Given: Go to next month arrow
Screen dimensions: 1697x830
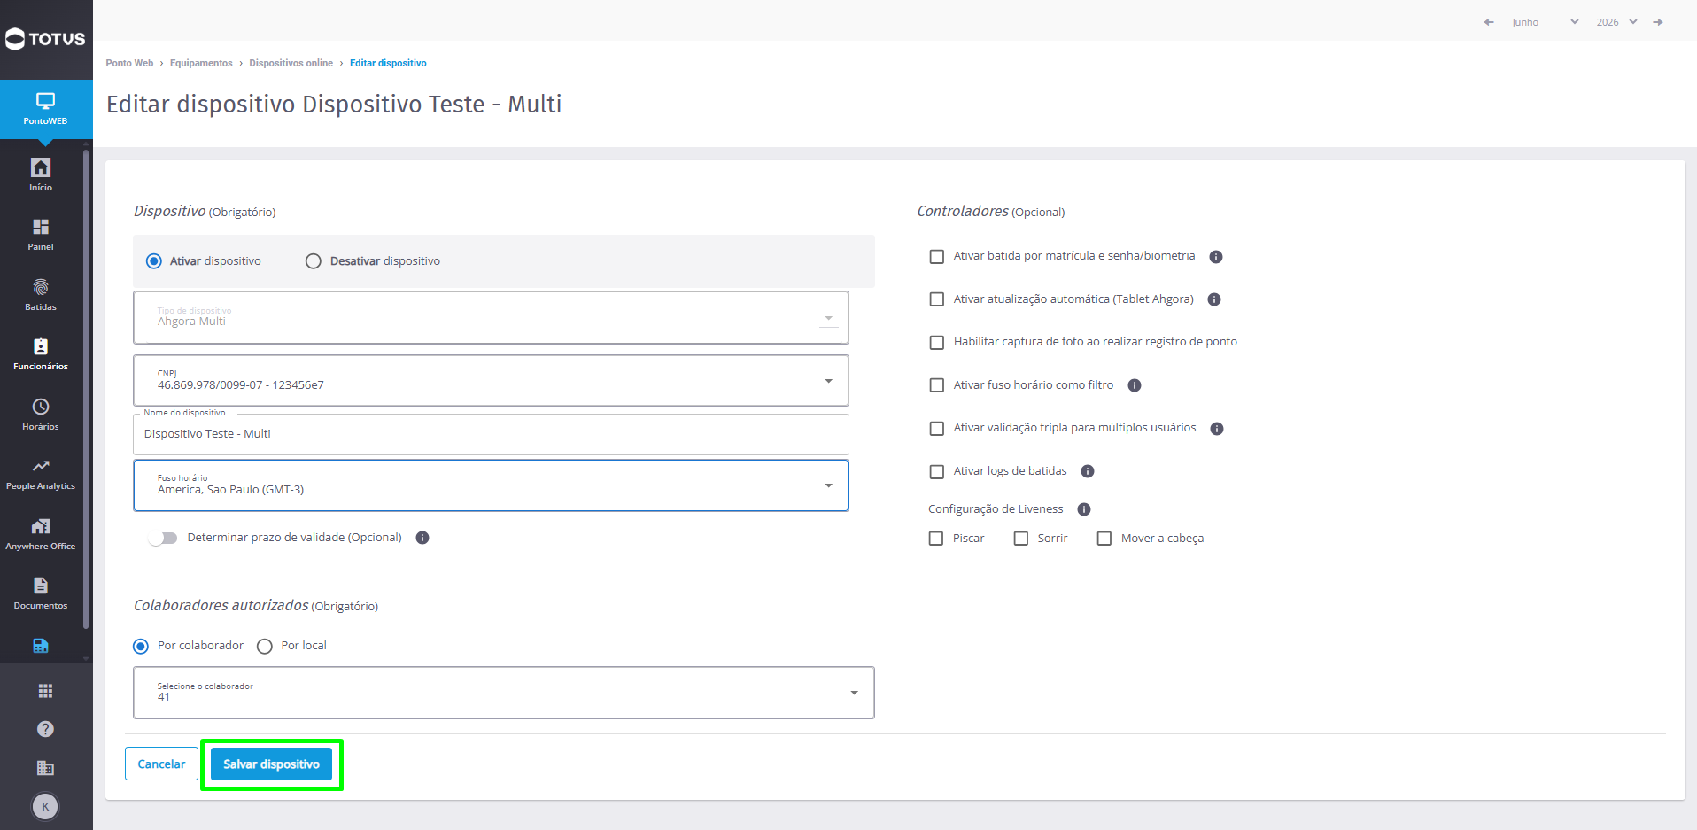Looking at the screenshot, I should [1658, 22].
